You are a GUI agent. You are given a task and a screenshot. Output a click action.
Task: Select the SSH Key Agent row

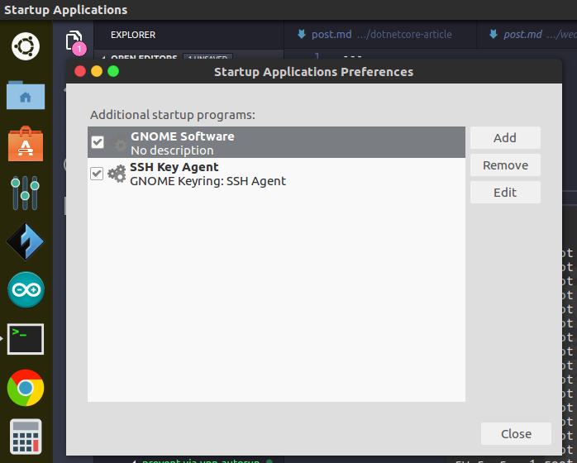(x=276, y=174)
